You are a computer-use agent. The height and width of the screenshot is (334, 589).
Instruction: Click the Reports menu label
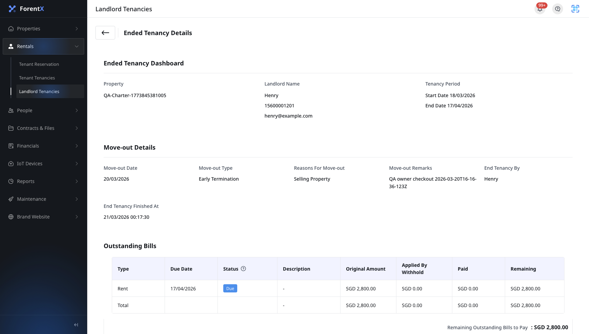click(x=26, y=181)
